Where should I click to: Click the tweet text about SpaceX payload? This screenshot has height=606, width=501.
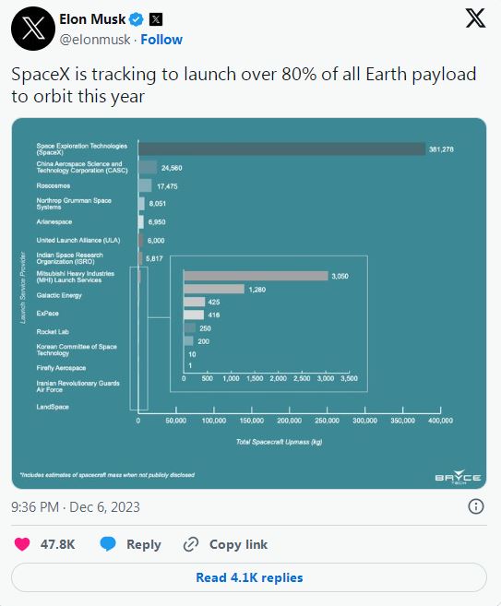point(244,85)
